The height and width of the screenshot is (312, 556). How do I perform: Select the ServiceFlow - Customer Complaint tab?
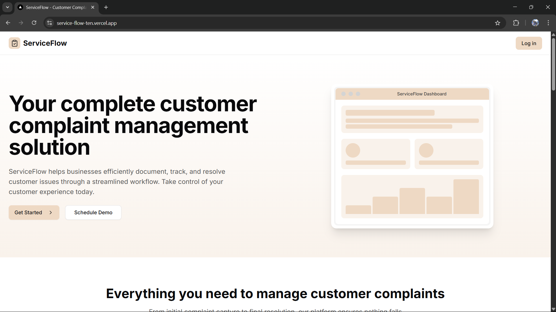click(56, 7)
